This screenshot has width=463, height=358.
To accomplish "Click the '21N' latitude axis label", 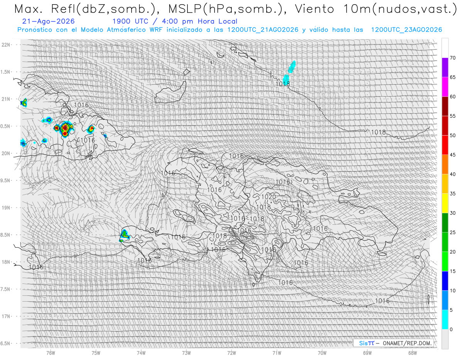I will pos(5,99).
